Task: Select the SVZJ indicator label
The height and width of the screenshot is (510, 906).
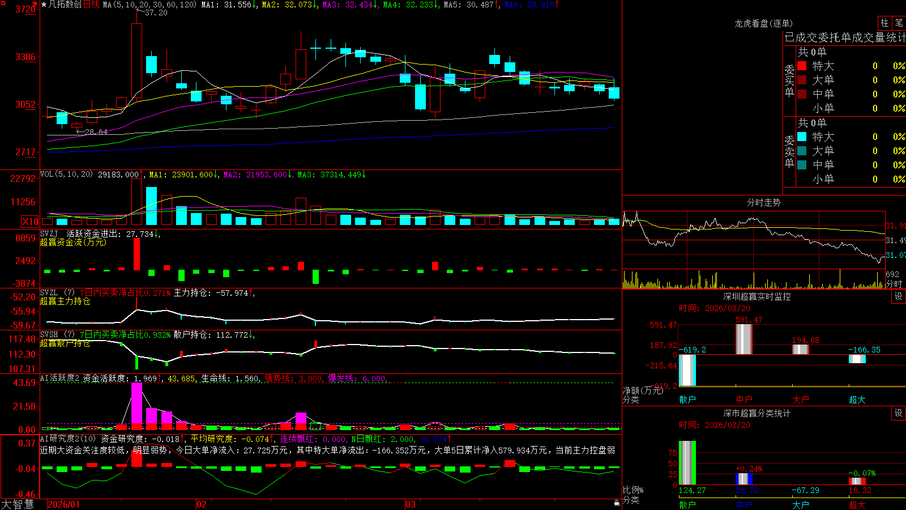Action: (49, 233)
